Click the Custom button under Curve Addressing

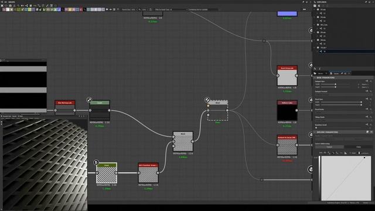(329, 147)
